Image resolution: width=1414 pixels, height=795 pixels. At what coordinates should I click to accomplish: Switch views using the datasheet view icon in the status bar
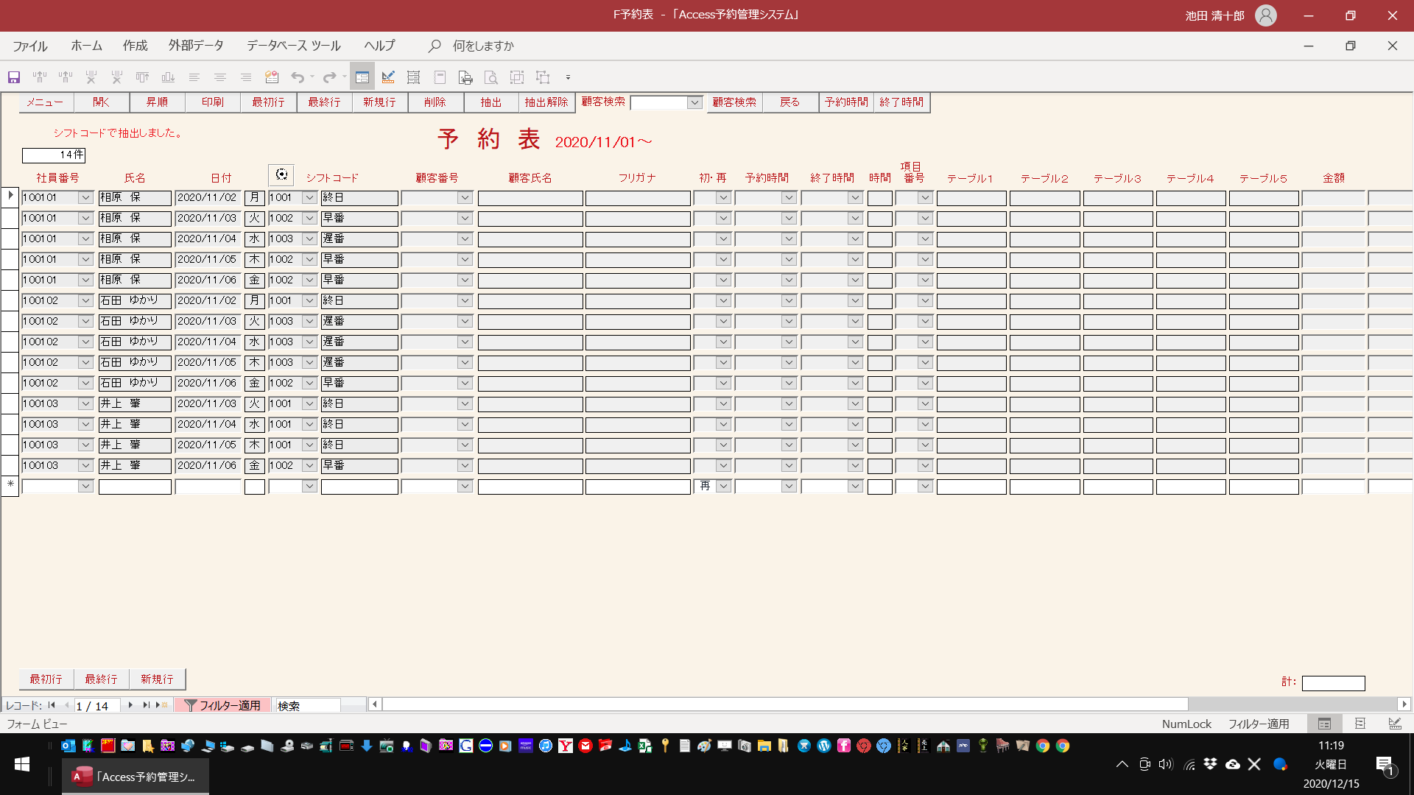(x=1361, y=724)
